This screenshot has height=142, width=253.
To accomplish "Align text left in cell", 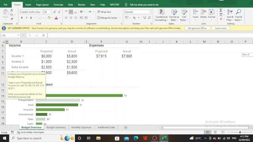I will tap(66, 18).
